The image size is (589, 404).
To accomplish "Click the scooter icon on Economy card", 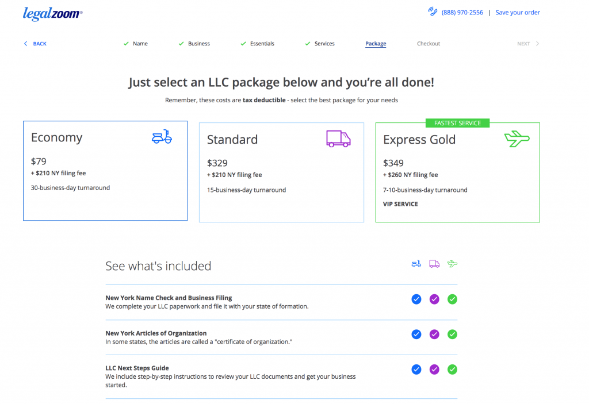I will 162,137.
